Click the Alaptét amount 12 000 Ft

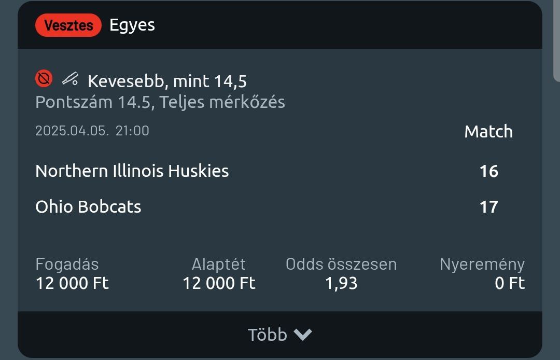219,283
